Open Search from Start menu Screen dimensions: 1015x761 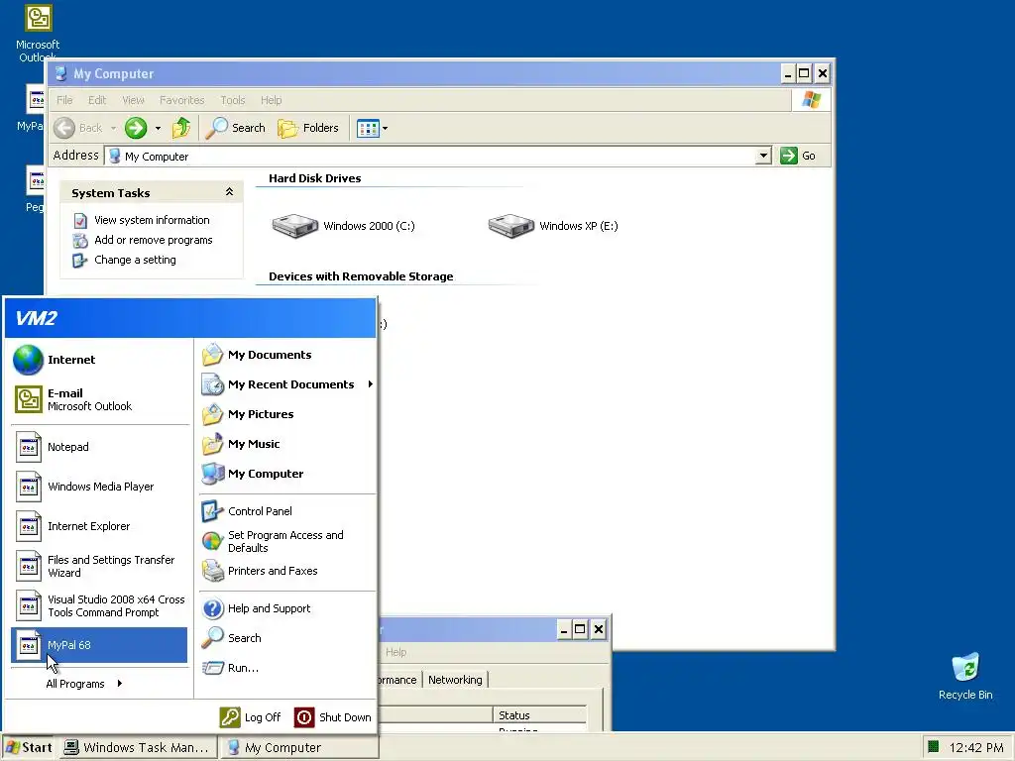(x=287, y=638)
